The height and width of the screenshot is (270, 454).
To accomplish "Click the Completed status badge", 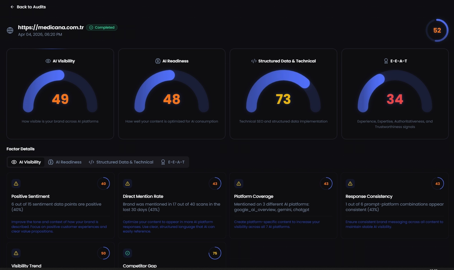I will (x=102, y=27).
